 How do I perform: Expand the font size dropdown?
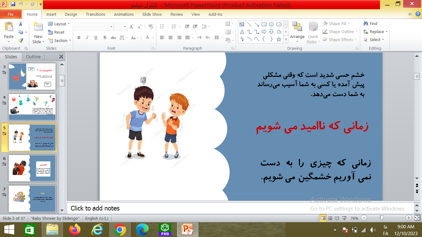coord(125,27)
